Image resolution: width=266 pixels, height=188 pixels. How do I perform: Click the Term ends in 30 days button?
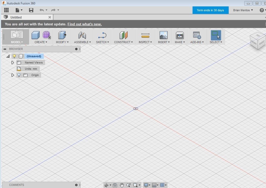210,10
